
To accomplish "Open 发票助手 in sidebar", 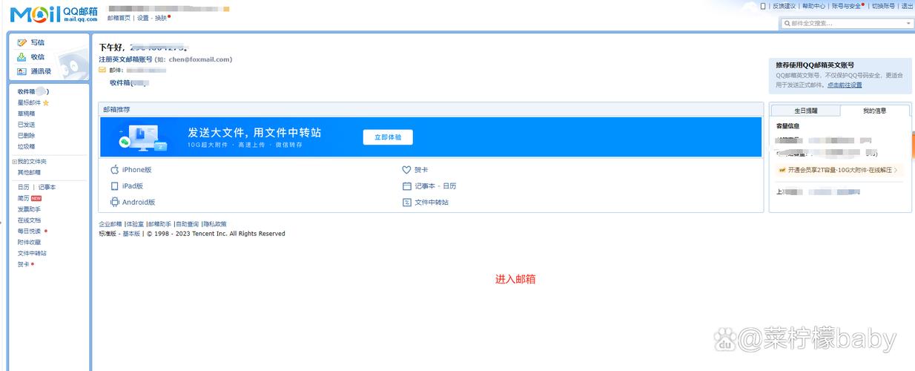I will [x=29, y=209].
